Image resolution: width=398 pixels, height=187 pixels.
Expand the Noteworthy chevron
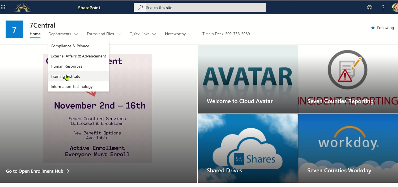point(191,34)
